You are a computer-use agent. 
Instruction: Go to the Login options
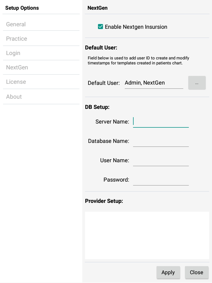13,53
